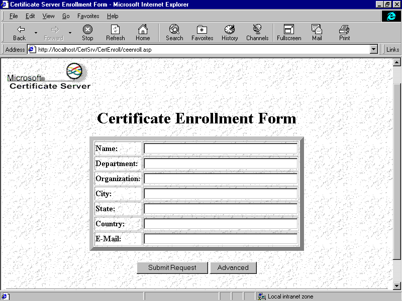Click the IE icon in the title bar

pos(5,5)
